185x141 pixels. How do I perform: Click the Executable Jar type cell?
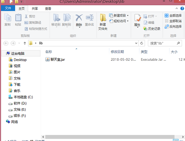click(x=154, y=60)
